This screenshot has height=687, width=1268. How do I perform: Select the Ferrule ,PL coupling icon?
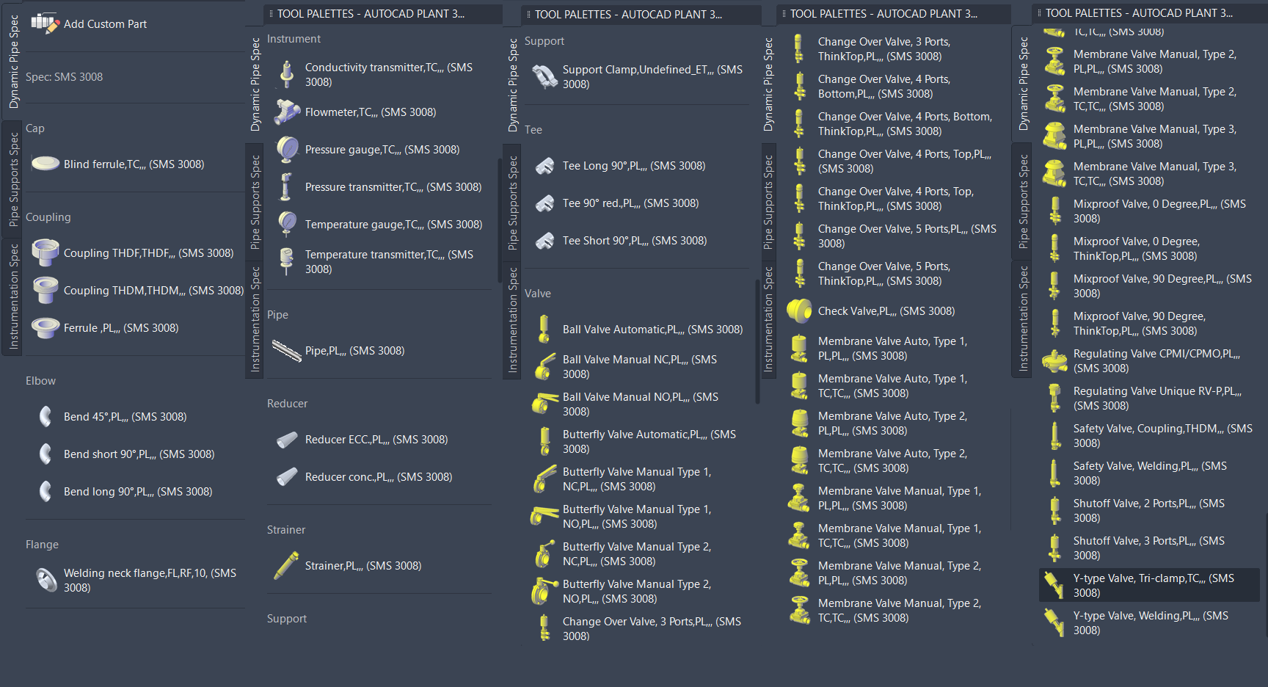tap(45, 327)
